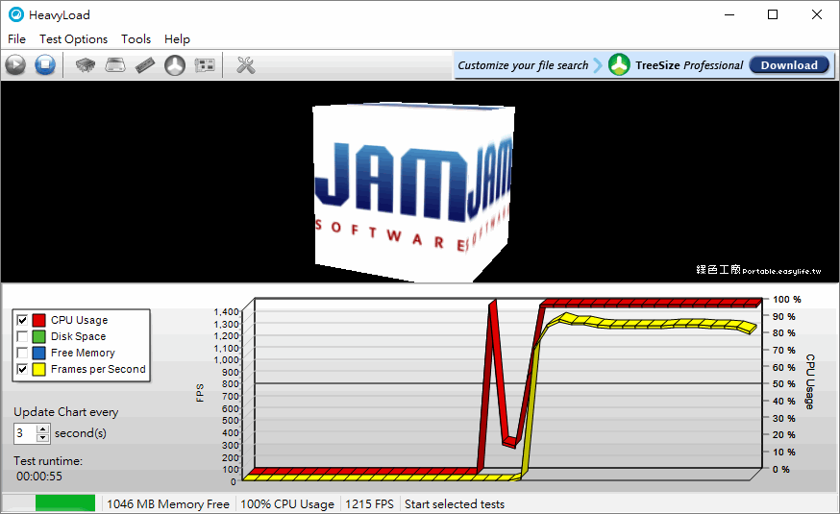840x514 pixels.
Task: Click the Download button
Action: point(789,64)
